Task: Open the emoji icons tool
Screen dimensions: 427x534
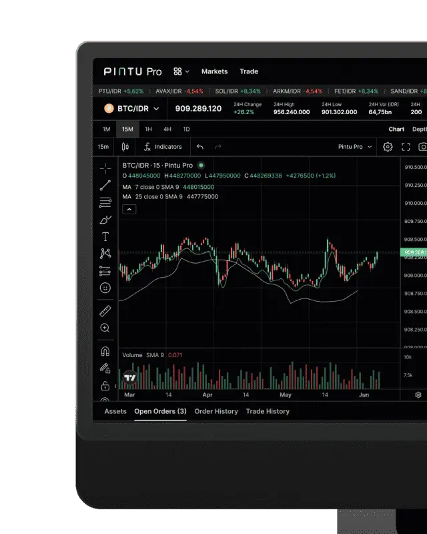Action: pyautogui.click(x=105, y=288)
